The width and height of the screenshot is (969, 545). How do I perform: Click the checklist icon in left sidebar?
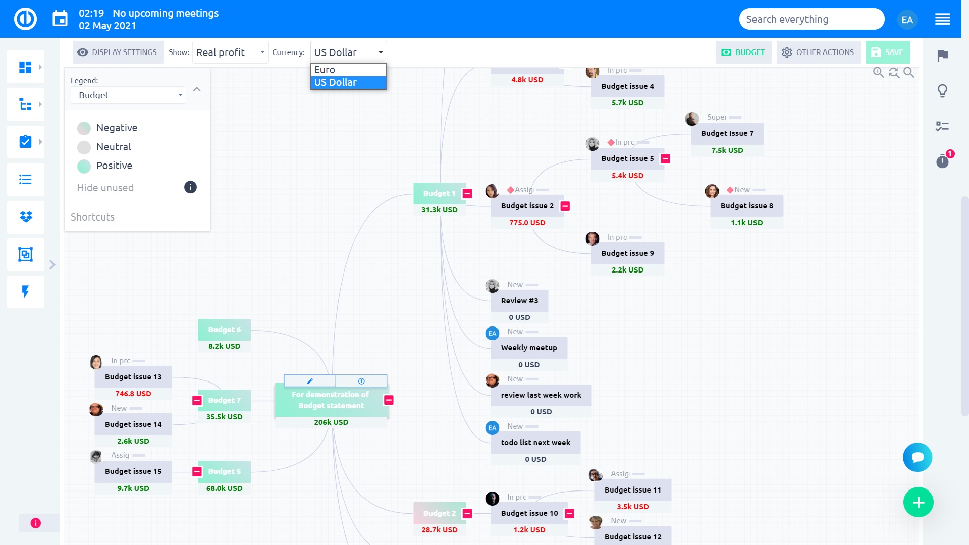click(25, 141)
